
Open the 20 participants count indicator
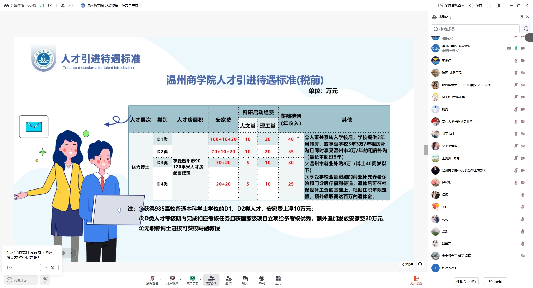[x=67, y=5]
